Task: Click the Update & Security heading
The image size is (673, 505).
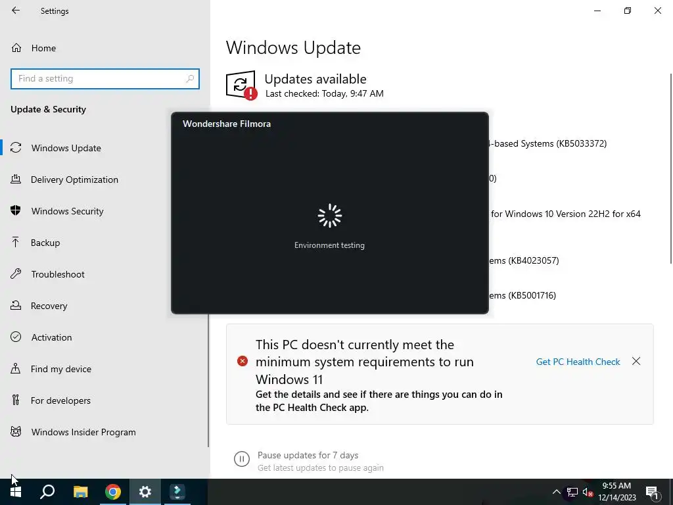Action: click(48, 109)
